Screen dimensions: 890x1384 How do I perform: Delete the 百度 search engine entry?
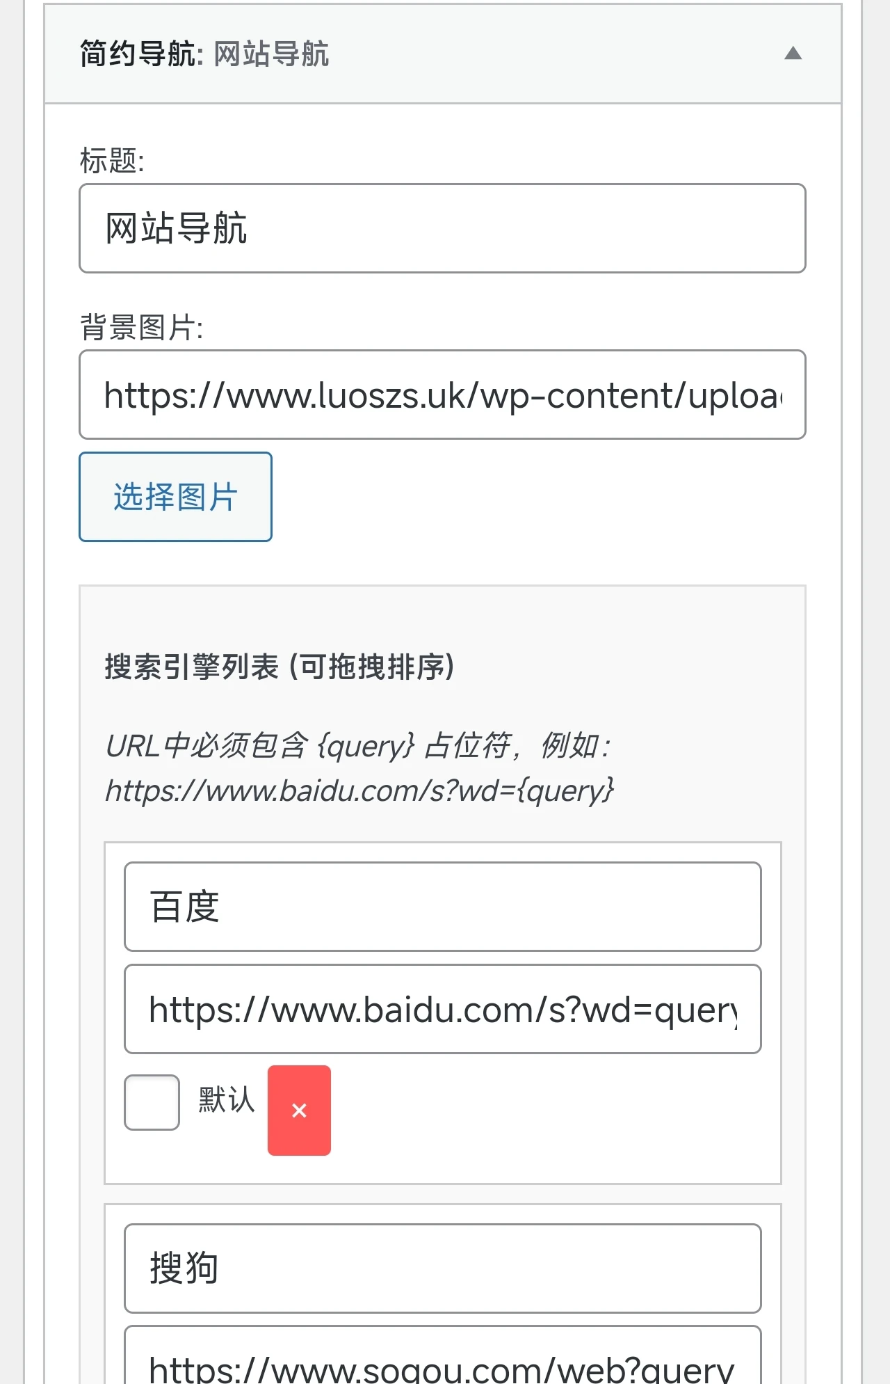[299, 1110]
